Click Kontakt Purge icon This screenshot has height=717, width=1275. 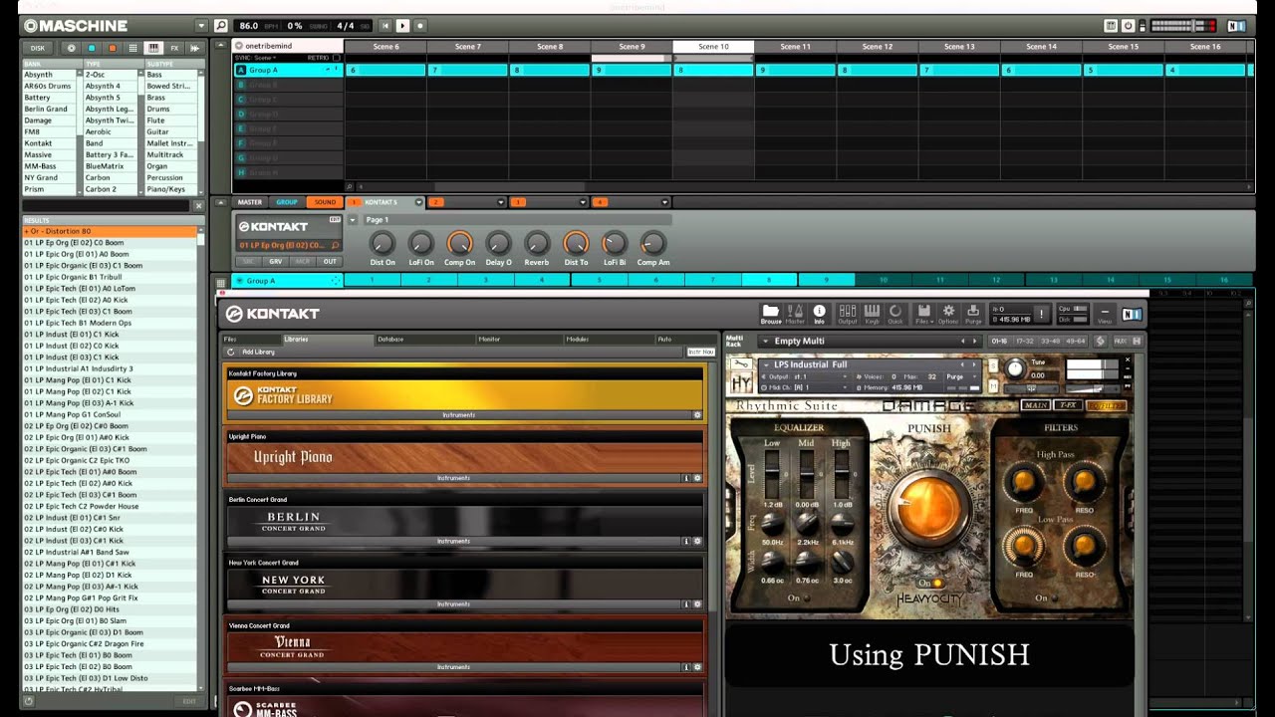[x=973, y=314]
